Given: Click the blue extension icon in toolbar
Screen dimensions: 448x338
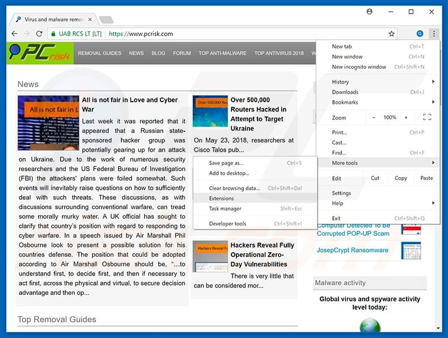Looking at the screenshot, I should pos(420,34).
